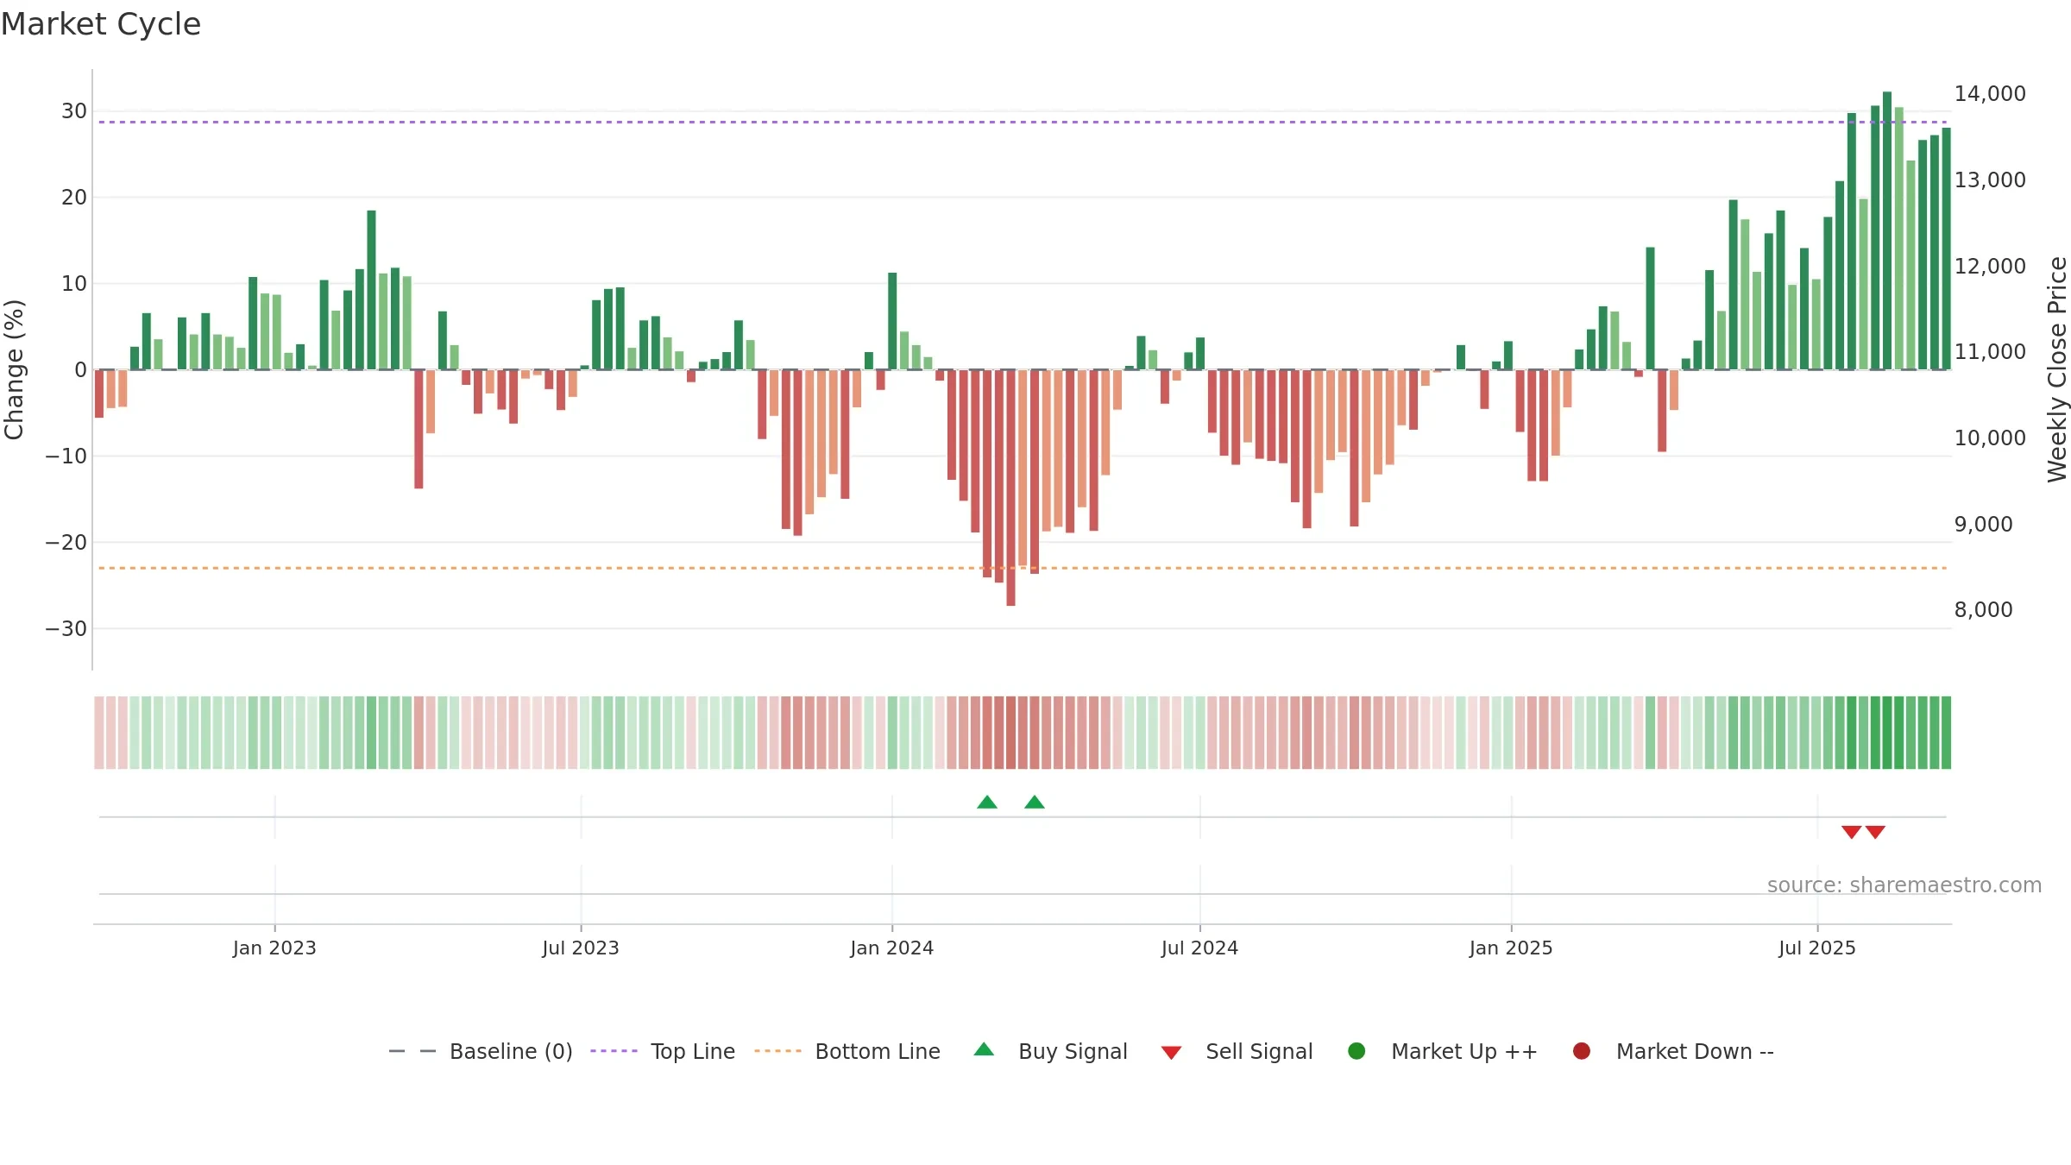2071x1165 pixels.
Task: Click the 30 percent axis label
Action: click(x=74, y=111)
